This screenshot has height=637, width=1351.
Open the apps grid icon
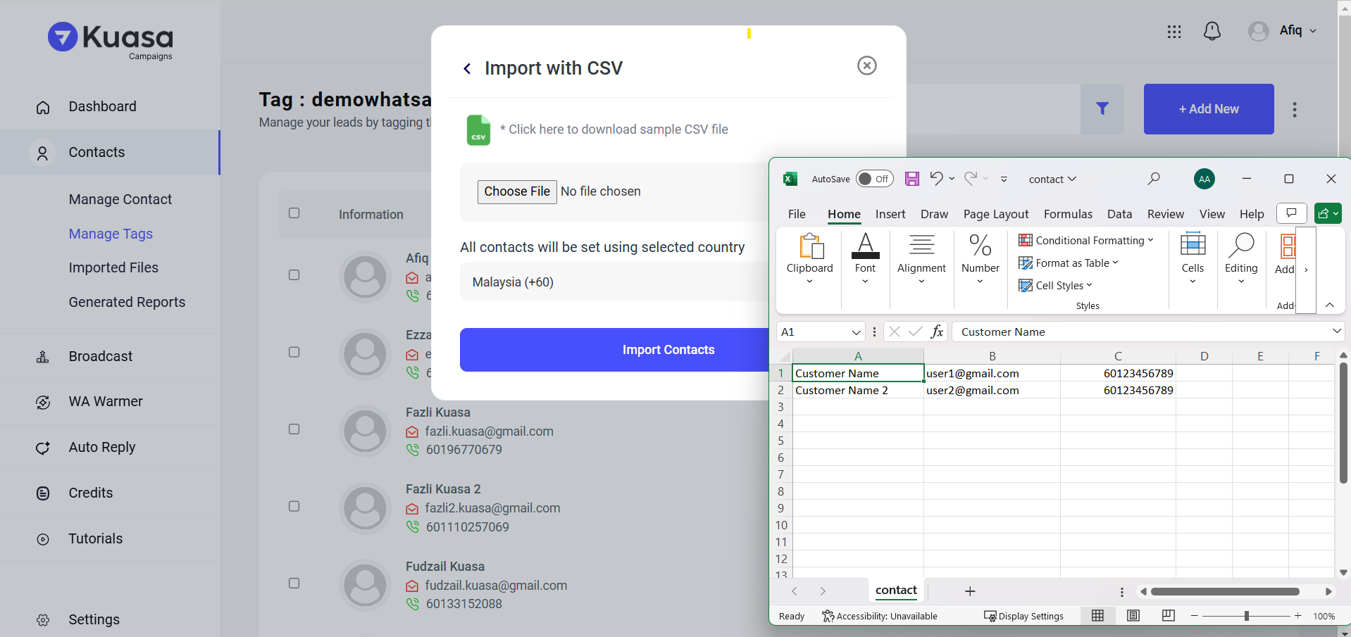(x=1173, y=31)
